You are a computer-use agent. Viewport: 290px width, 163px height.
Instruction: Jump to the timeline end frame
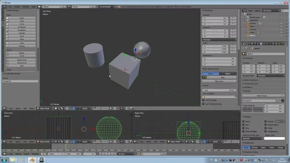(115, 154)
